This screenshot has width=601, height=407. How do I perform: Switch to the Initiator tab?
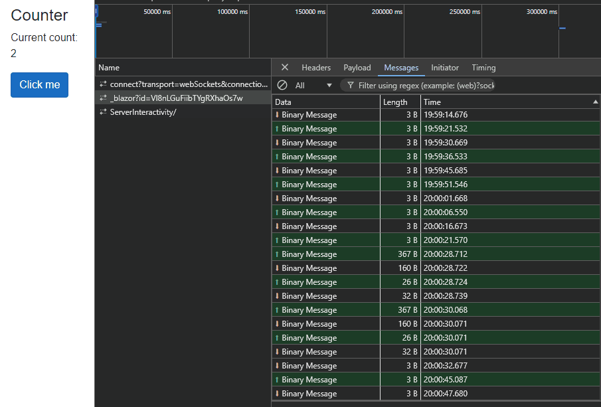coord(445,68)
